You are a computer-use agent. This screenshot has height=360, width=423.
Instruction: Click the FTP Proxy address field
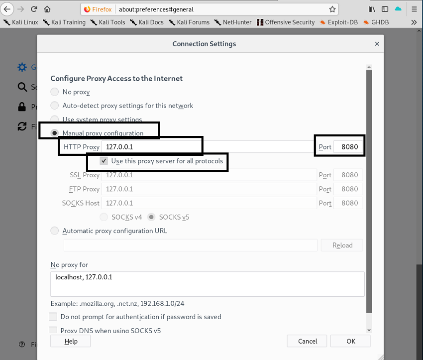(209, 189)
